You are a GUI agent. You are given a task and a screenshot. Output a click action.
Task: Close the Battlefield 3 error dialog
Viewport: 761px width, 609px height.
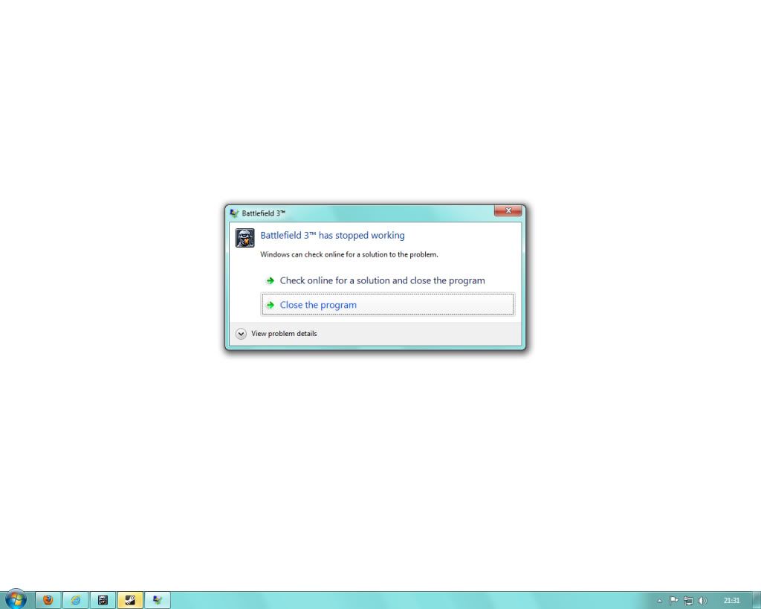pyautogui.click(x=508, y=211)
